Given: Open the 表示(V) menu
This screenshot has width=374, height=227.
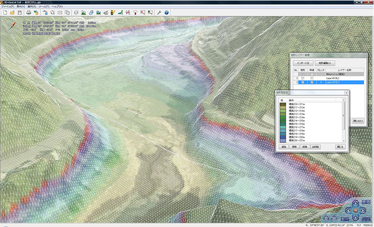Looking at the screenshot, I should tap(21, 6).
